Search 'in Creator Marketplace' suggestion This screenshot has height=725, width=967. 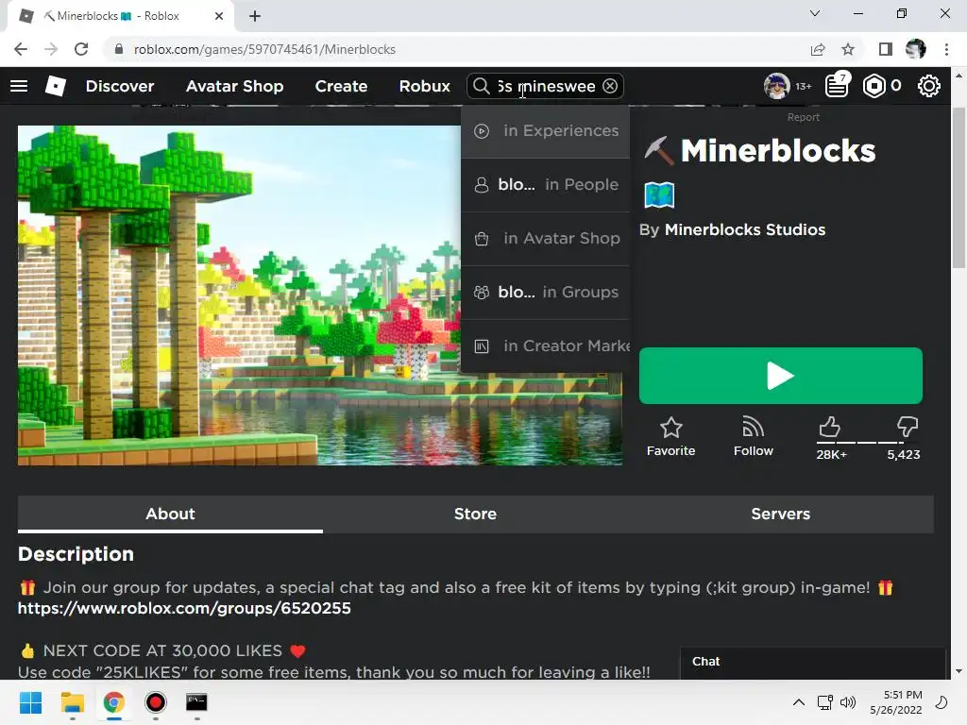545,346
